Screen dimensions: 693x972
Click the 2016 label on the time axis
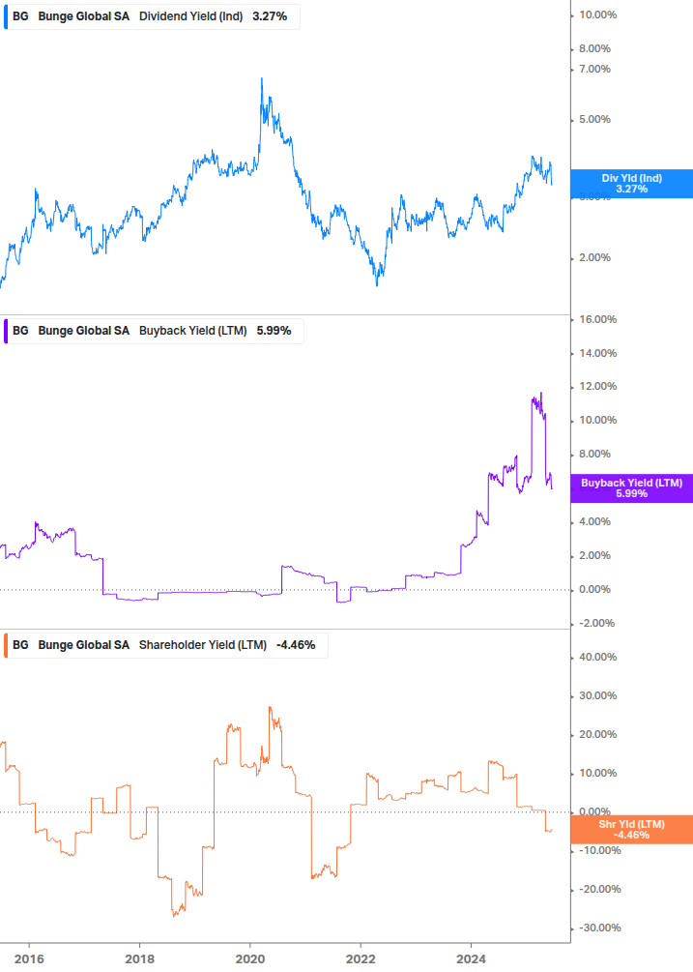pos(29,959)
